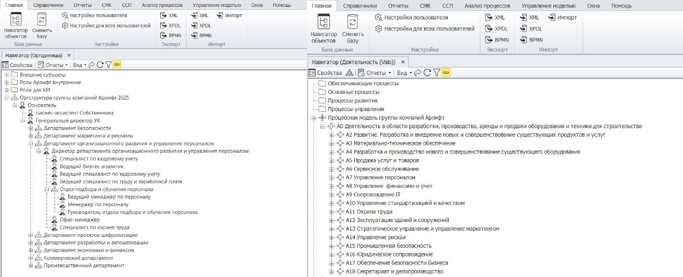
Task: Click Сменить базу in the right window ribbon
Action: pos(352,30)
